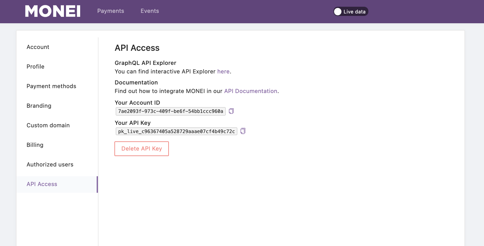
Task: Click the 'GraphQL API Explorer' heading
Action: (x=145, y=63)
